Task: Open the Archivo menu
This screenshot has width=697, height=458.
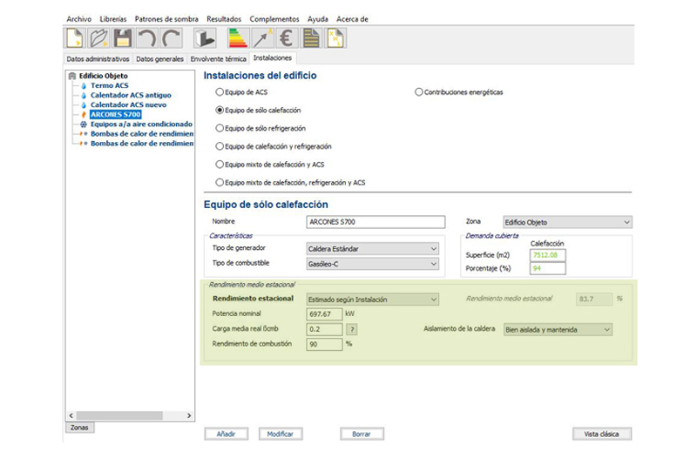Action: click(78, 19)
